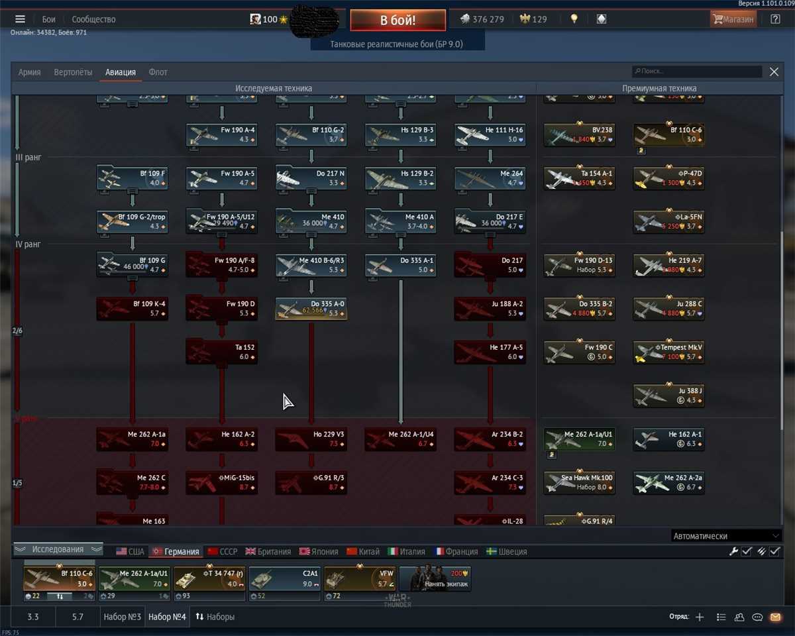This screenshot has width=795, height=636.
Task: Select the Ho 229 V3 aircraft card
Action: (311, 439)
